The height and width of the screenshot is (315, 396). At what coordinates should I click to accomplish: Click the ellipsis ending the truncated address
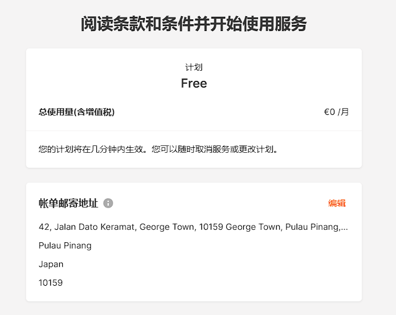coord(344,228)
